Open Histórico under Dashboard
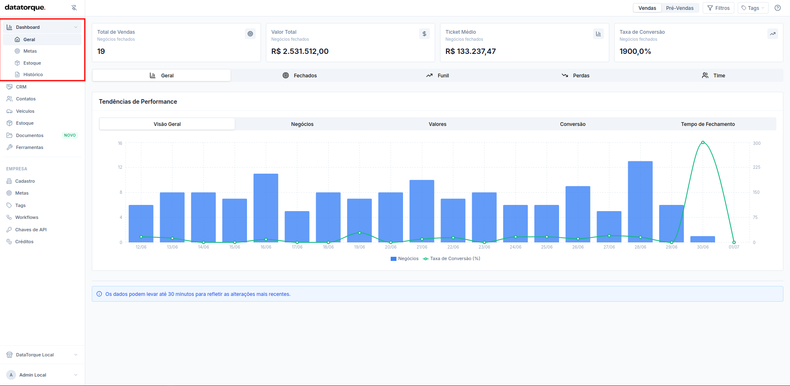This screenshot has width=790, height=386. (x=42, y=74)
